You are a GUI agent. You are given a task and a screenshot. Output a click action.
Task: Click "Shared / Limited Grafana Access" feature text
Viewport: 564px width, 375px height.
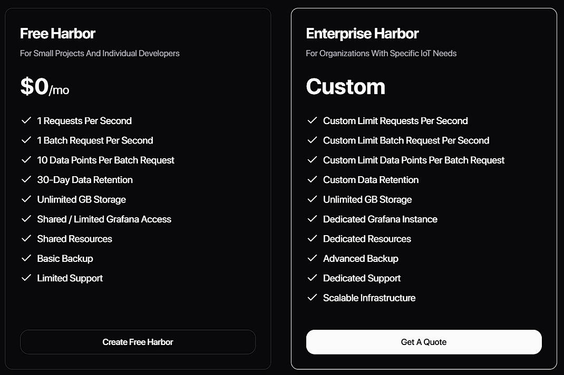(104, 219)
